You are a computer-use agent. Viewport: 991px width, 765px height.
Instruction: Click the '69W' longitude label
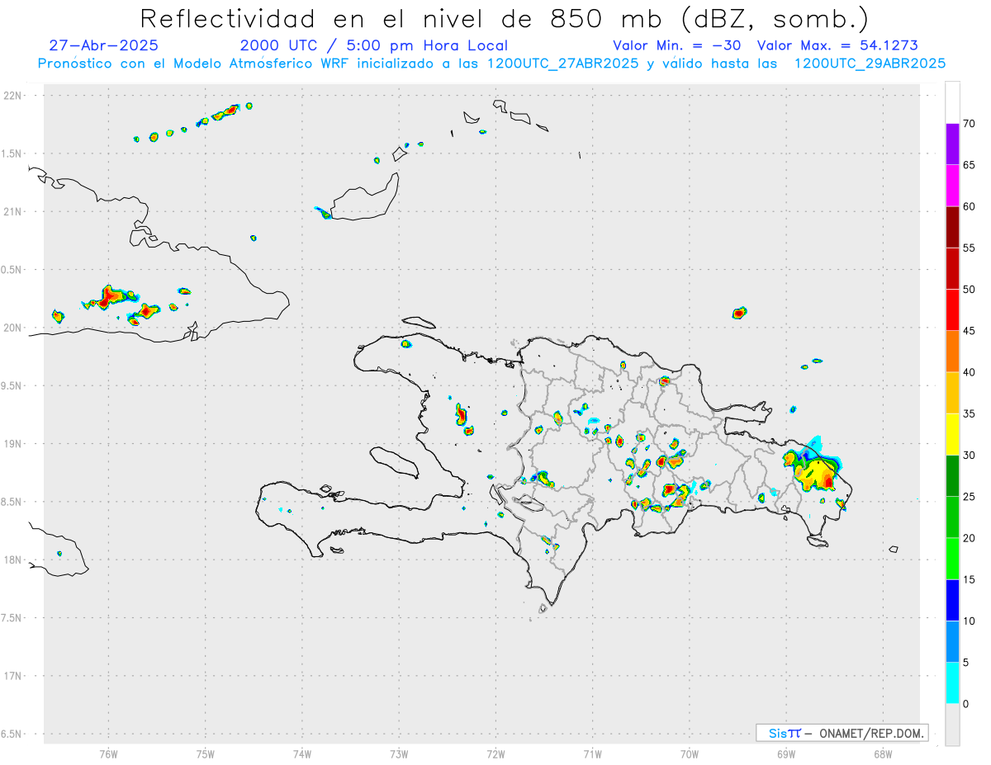[x=786, y=753]
